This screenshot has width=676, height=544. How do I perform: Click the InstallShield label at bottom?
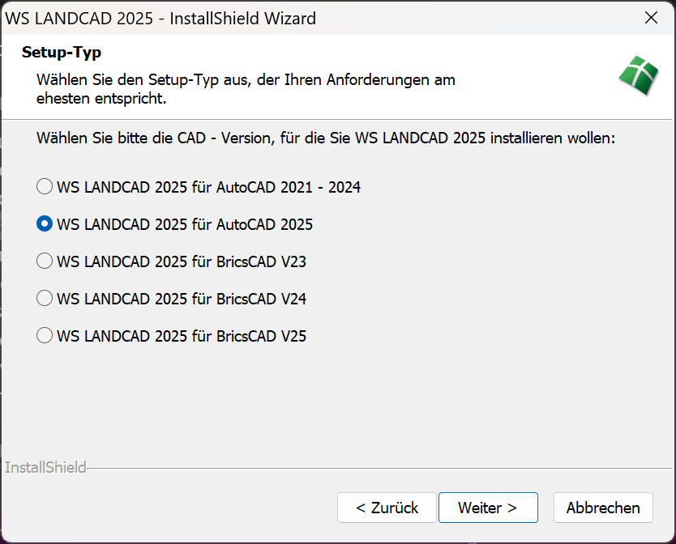45,468
